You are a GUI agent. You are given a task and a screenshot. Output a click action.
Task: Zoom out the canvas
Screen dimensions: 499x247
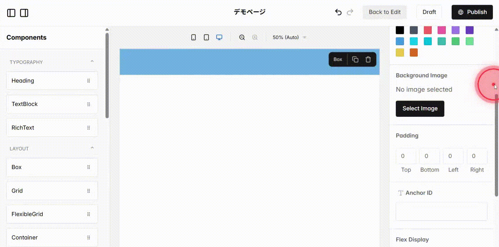click(x=242, y=37)
